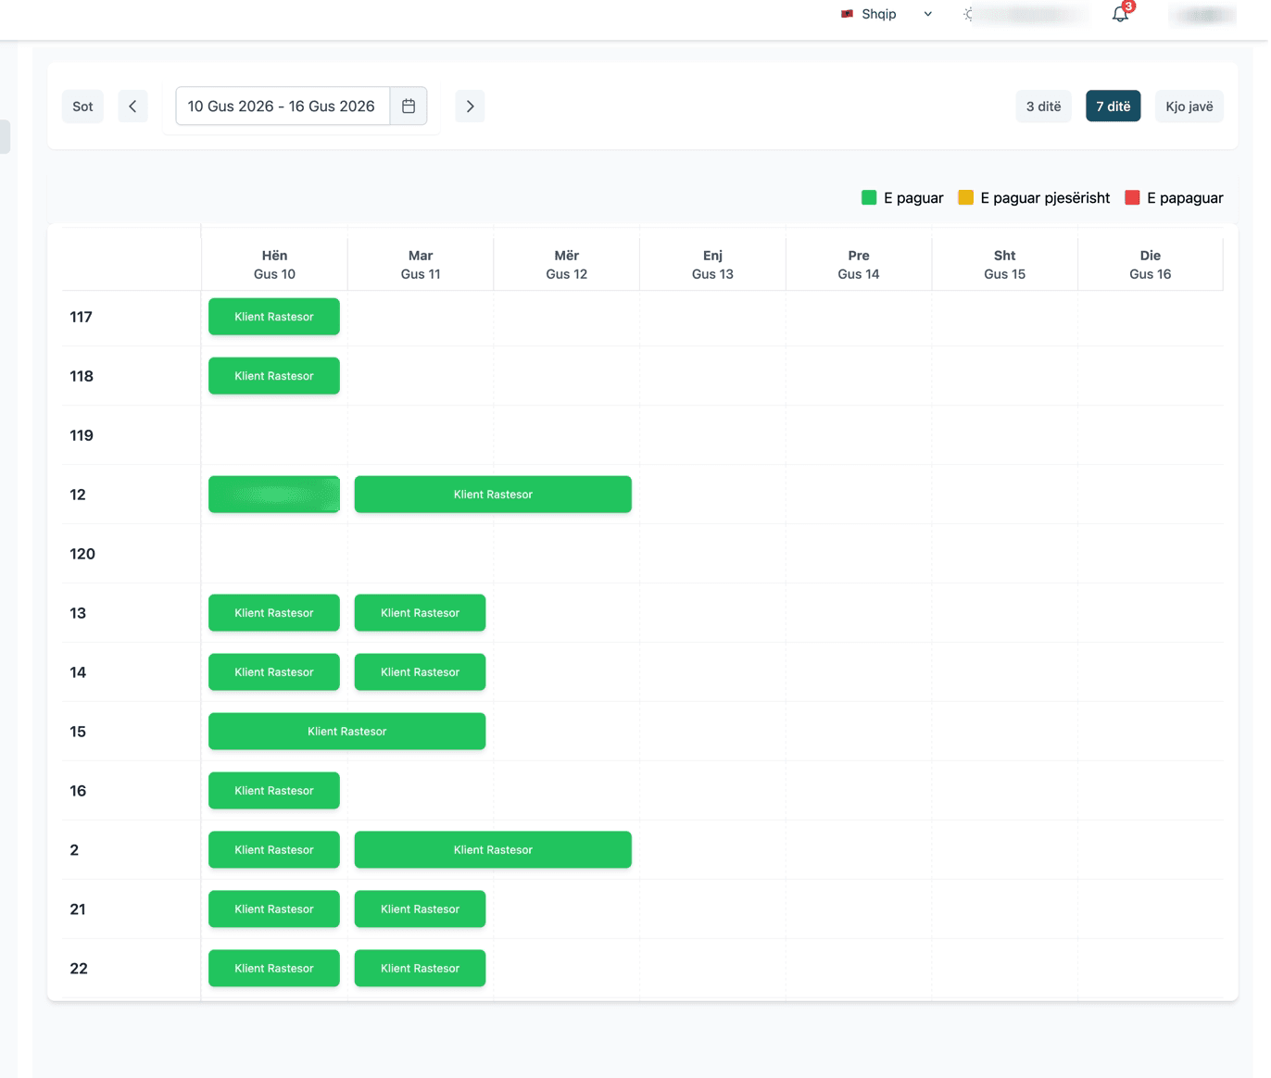This screenshot has height=1078, width=1271.
Task: Switch to 3 ditë view
Action: click(1043, 107)
